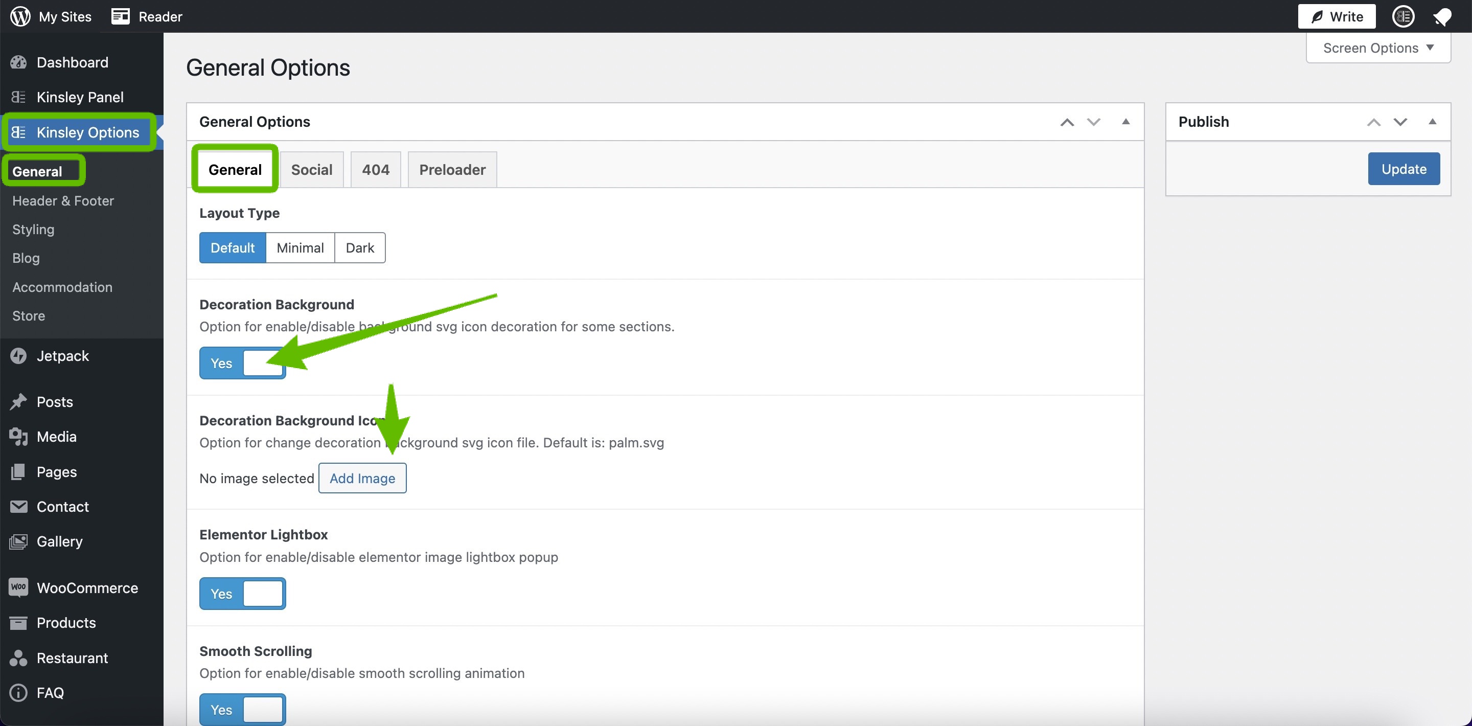The width and height of the screenshot is (1472, 726).
Task: Click the Jetpack icon in sidebar
Action: [18, 355]
